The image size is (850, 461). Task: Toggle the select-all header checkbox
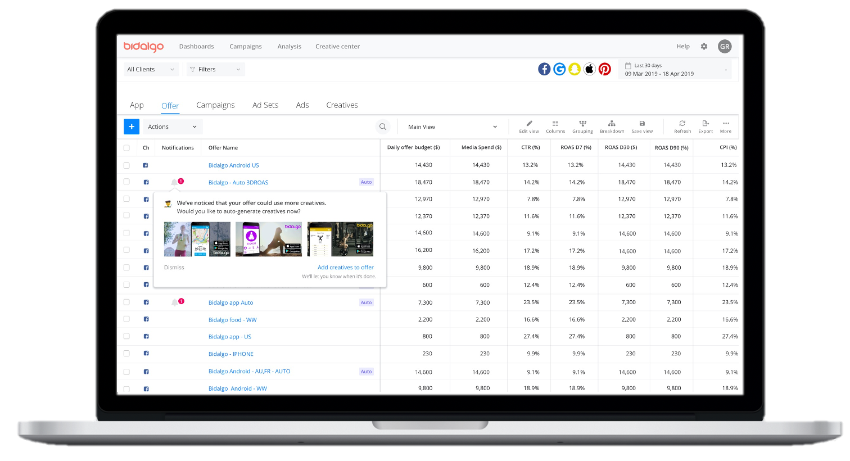click(126, 148)
